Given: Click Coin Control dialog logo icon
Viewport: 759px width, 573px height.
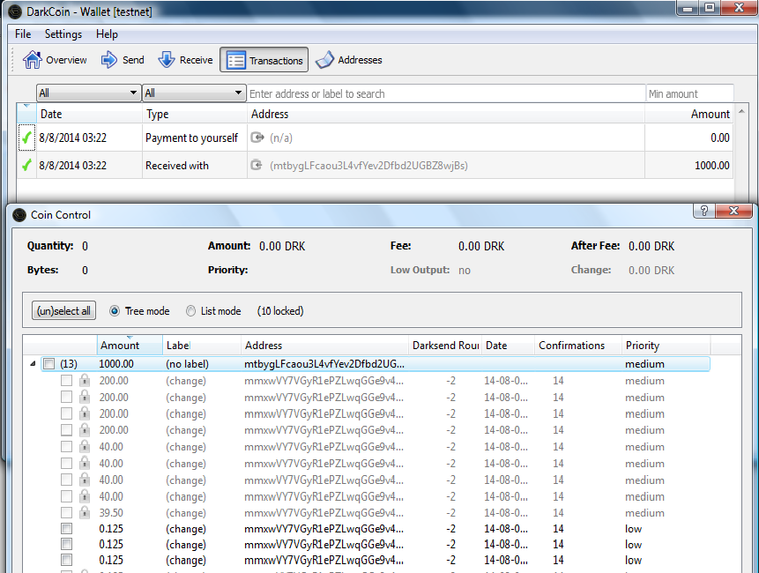Looking at the screenshot, I should (x=19, y=215).
